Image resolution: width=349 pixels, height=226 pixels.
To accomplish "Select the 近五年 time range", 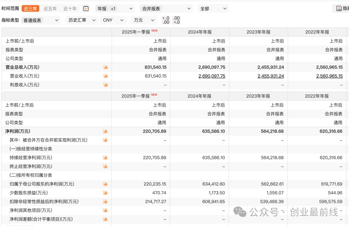I will (50, 9).
